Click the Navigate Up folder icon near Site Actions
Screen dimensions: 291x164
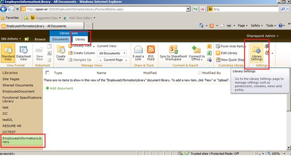27,39
